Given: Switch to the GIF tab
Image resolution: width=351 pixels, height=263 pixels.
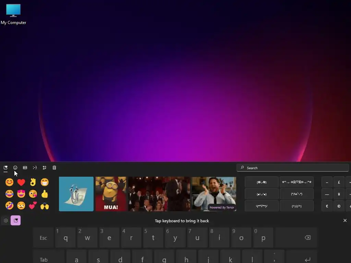Looking at the screenshot, I should coord(25,167).
